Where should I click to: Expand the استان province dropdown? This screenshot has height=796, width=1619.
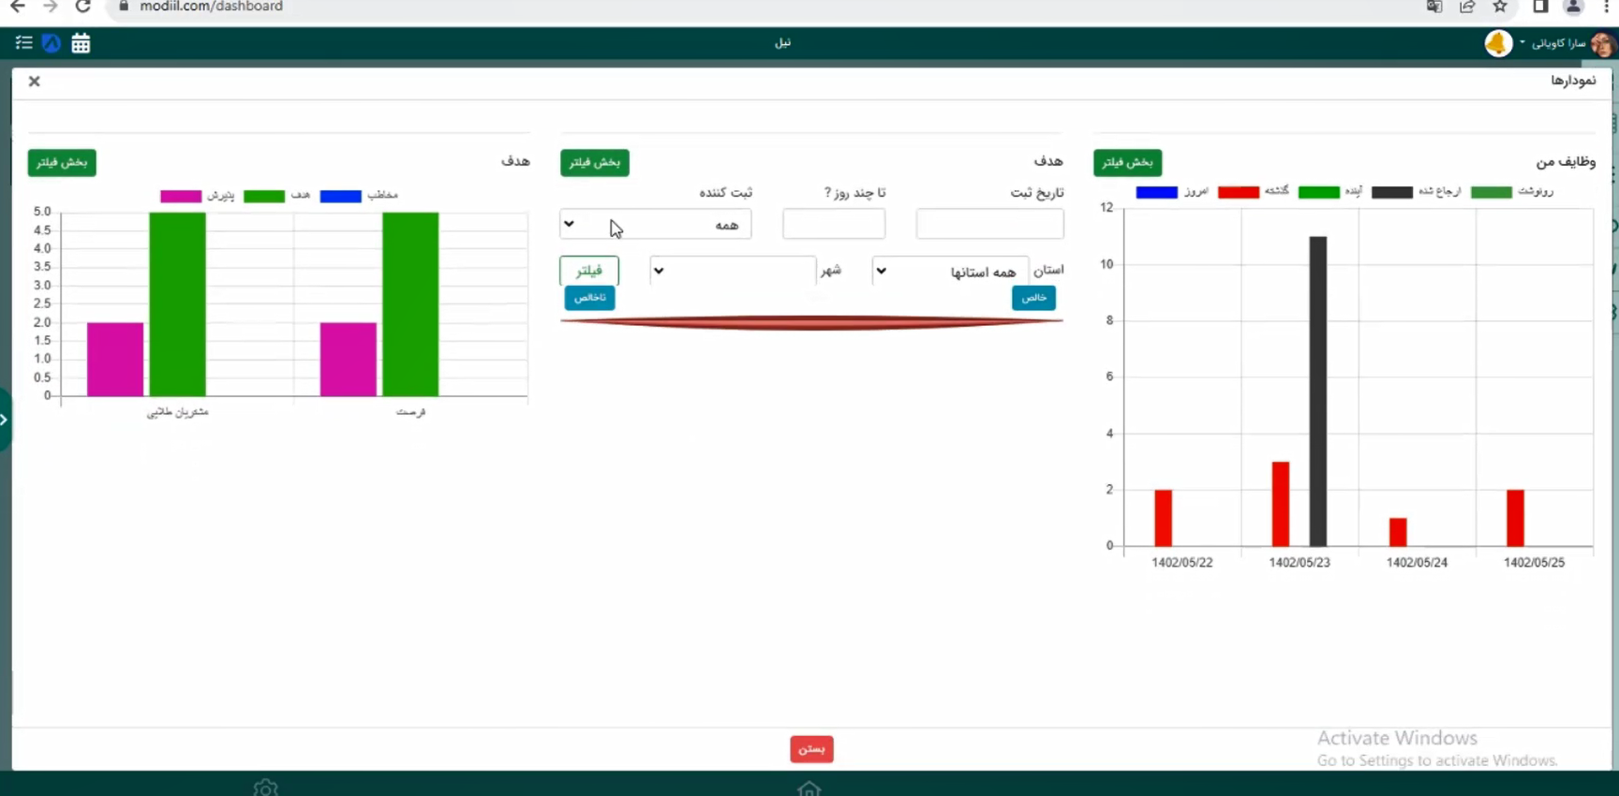[950, 272]
